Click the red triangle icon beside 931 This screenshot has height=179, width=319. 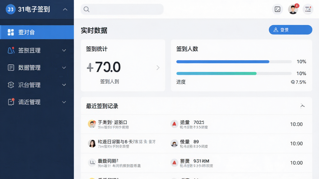[x=174, y=163]
